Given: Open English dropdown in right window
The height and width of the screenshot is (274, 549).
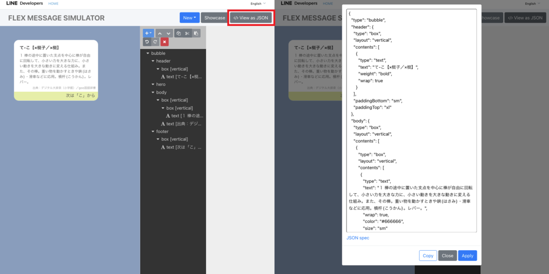Looking at the screenshot, I should (x=532, y=4).
